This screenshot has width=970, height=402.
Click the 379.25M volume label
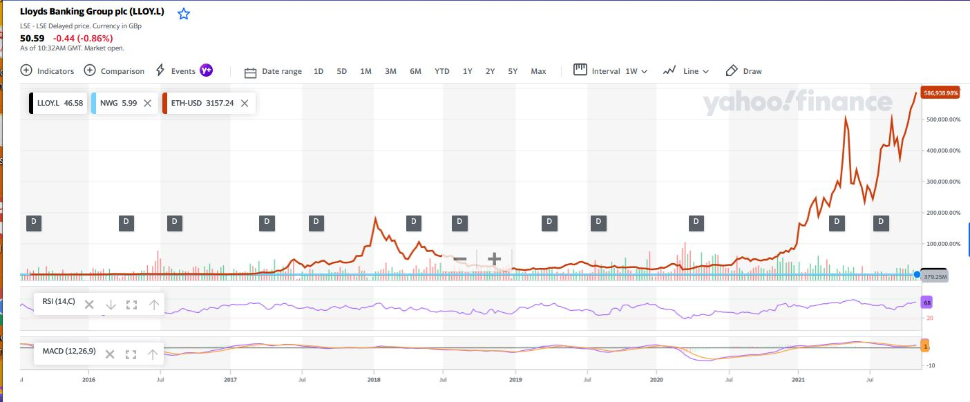point(934,276)
